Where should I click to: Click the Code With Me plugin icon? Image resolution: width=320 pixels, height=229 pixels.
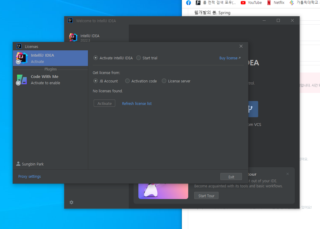[22, 80]
